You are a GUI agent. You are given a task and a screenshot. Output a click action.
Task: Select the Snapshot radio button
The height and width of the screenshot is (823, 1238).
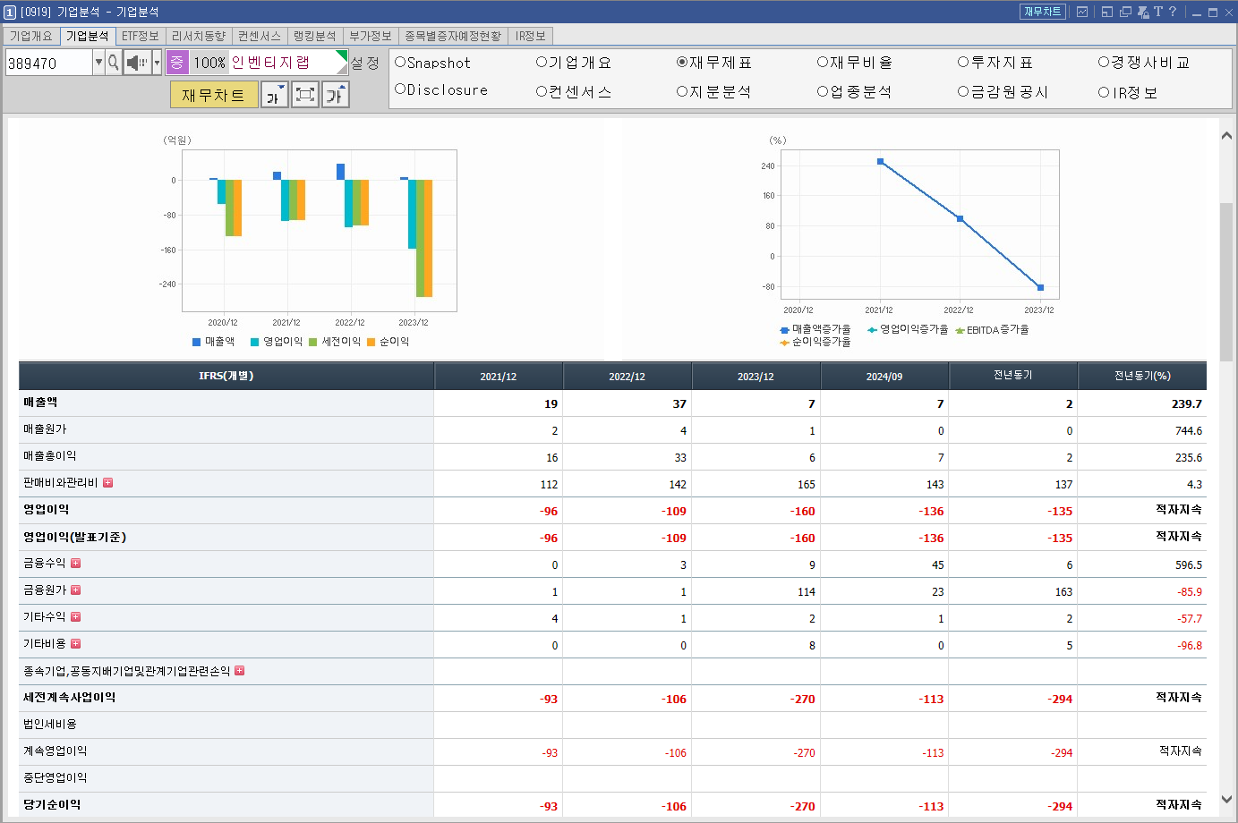(x=400, y=62)
